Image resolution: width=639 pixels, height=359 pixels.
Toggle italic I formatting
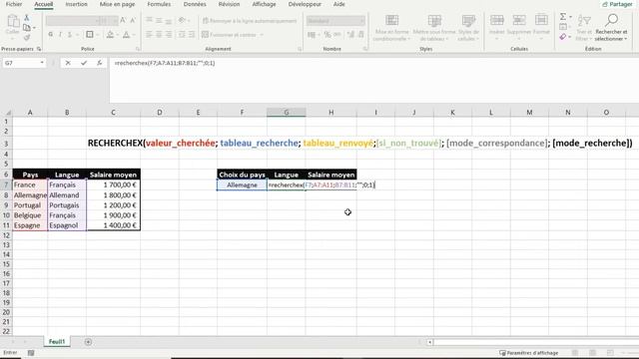[60, 35]
